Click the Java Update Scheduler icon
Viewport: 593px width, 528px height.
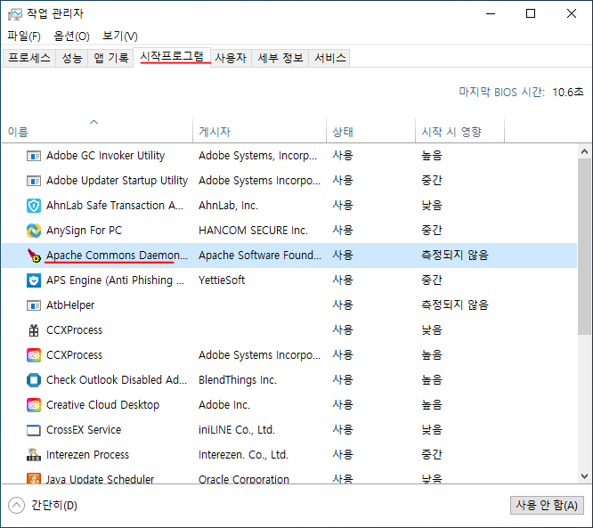click(x=34, y=478)
